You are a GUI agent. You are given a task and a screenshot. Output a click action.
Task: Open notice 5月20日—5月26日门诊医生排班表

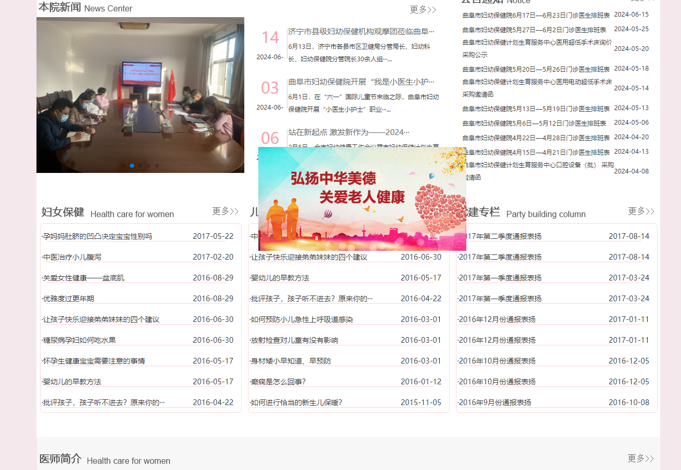(x=536, y=69)
